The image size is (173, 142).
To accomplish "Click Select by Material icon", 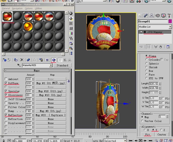I will point(71,48).
